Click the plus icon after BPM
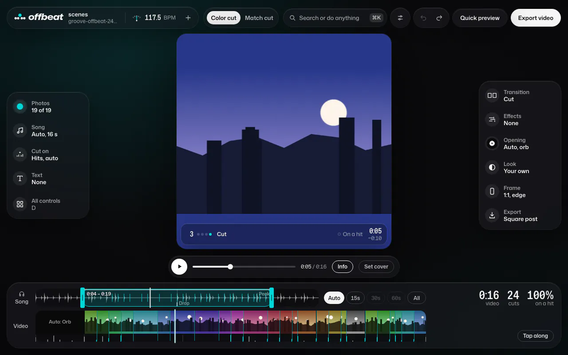568x355 pixels. pyautogui.click(x=188, y=18)
